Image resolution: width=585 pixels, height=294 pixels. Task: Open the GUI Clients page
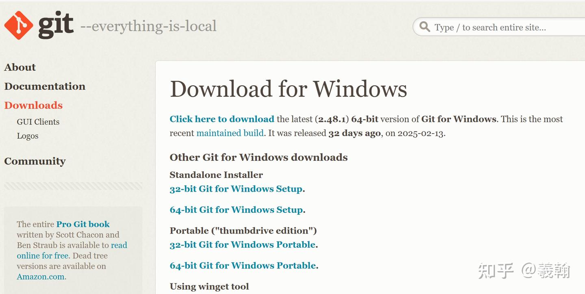pos(38,121)
